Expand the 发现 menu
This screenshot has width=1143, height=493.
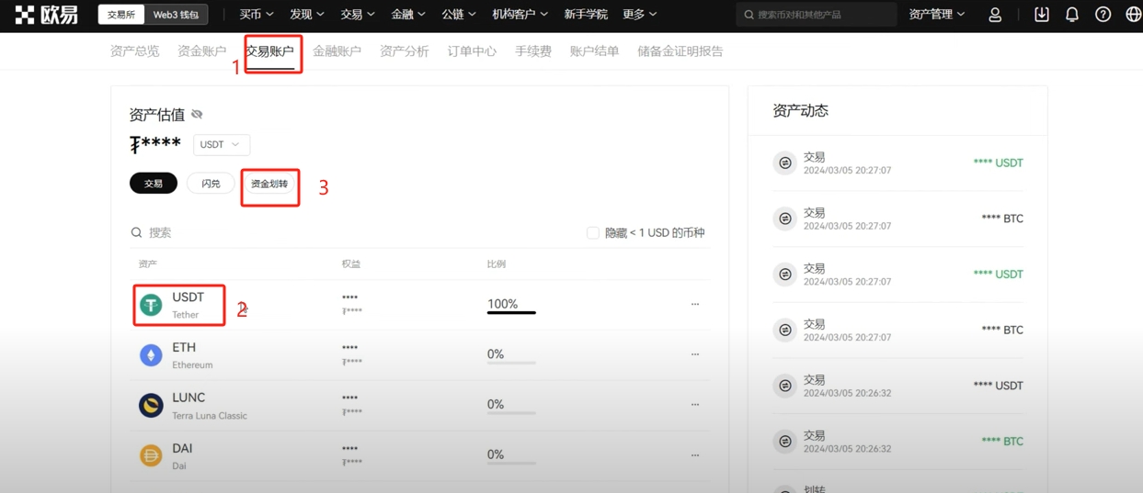click(x=307, y=15)
